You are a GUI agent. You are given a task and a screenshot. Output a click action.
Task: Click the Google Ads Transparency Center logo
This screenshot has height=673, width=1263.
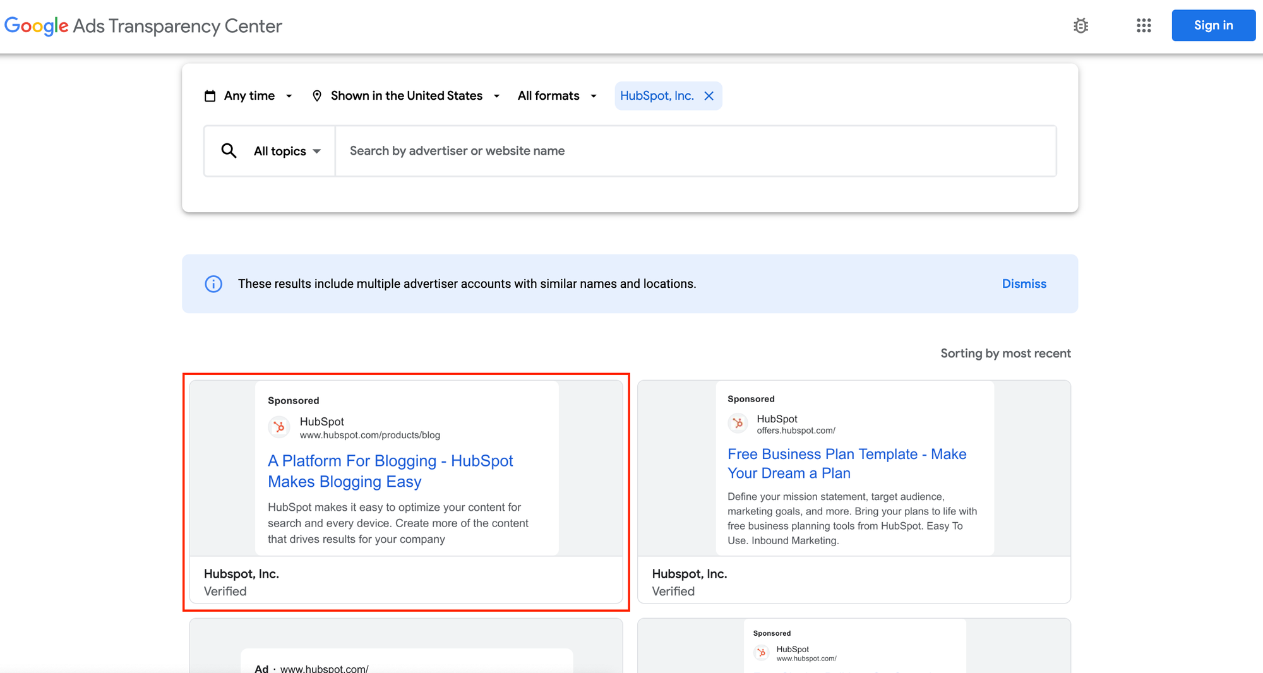pyautogui.click(x=143, y=26)
